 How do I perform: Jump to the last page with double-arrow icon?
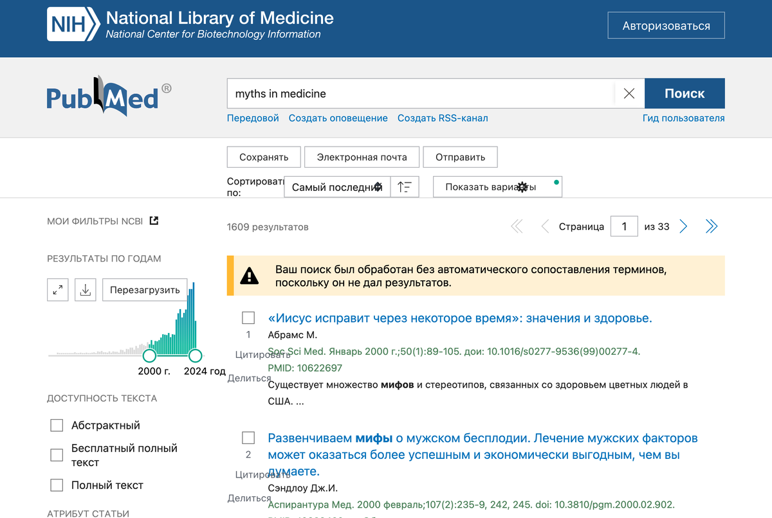pos(712,226)
